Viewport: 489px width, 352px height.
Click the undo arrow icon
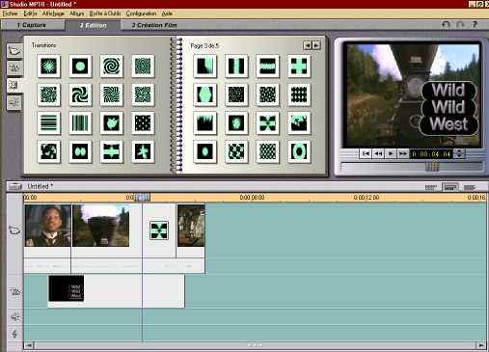(446, 24)
